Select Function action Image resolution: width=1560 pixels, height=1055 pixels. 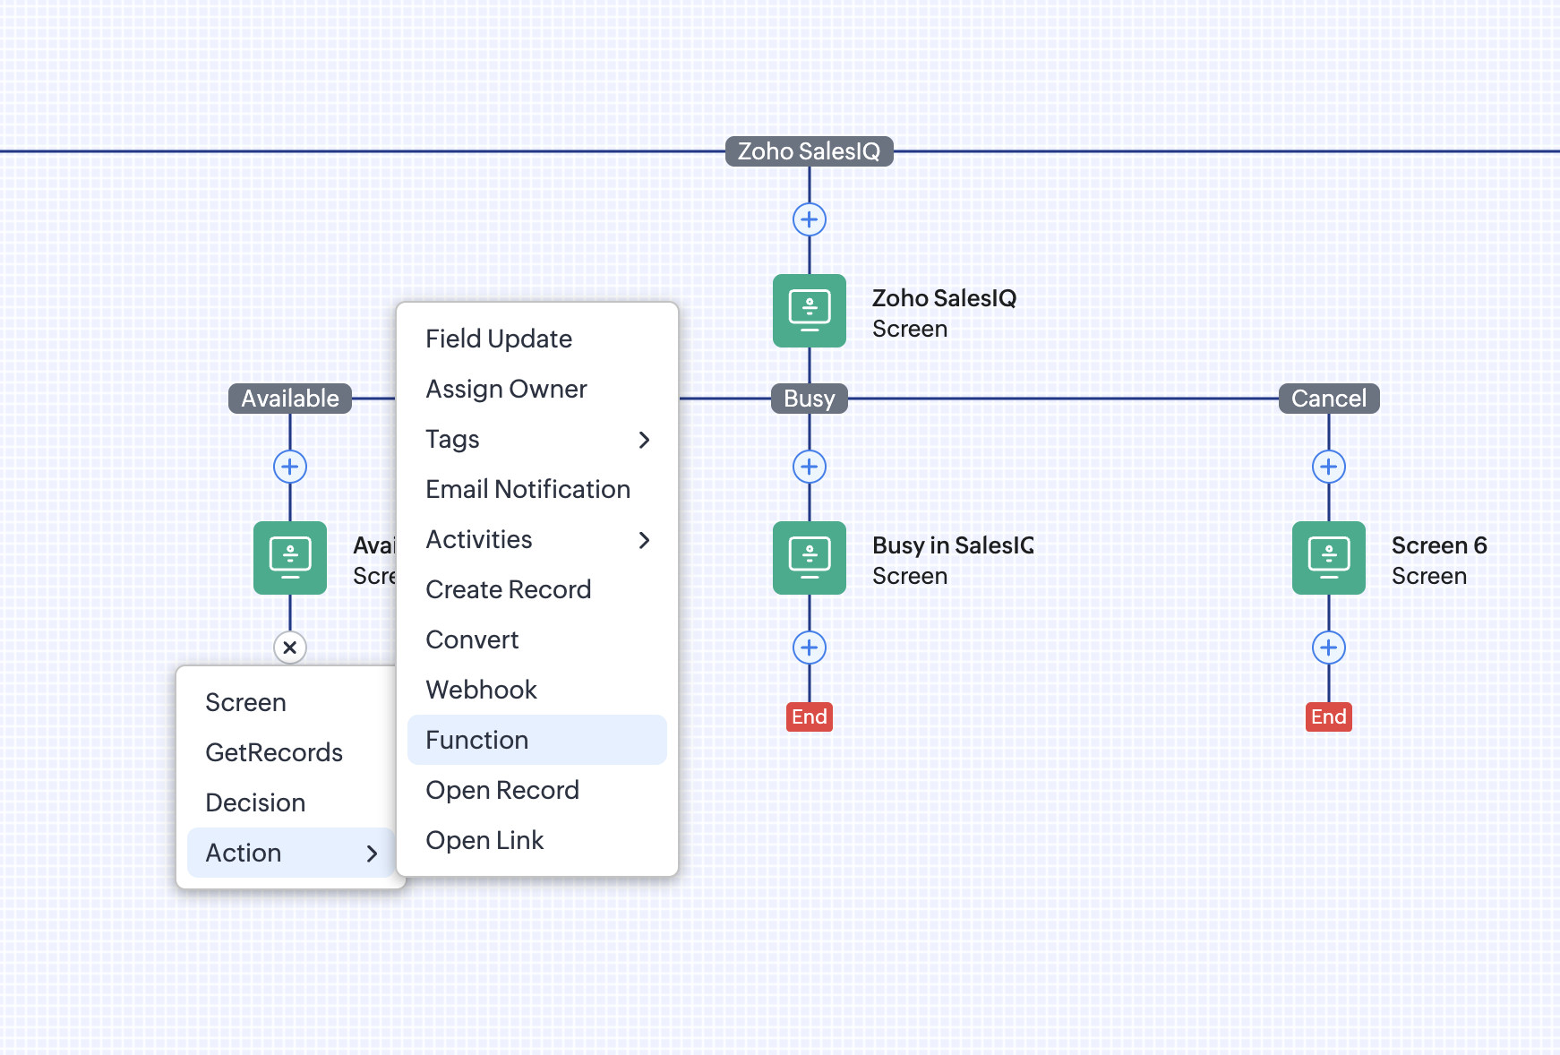coord(537,740)
